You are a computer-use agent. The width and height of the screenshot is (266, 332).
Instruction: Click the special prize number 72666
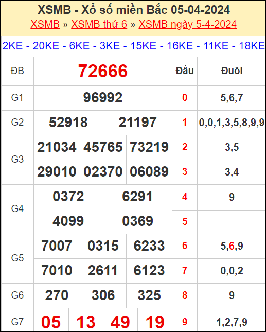(x=103, y=71)
